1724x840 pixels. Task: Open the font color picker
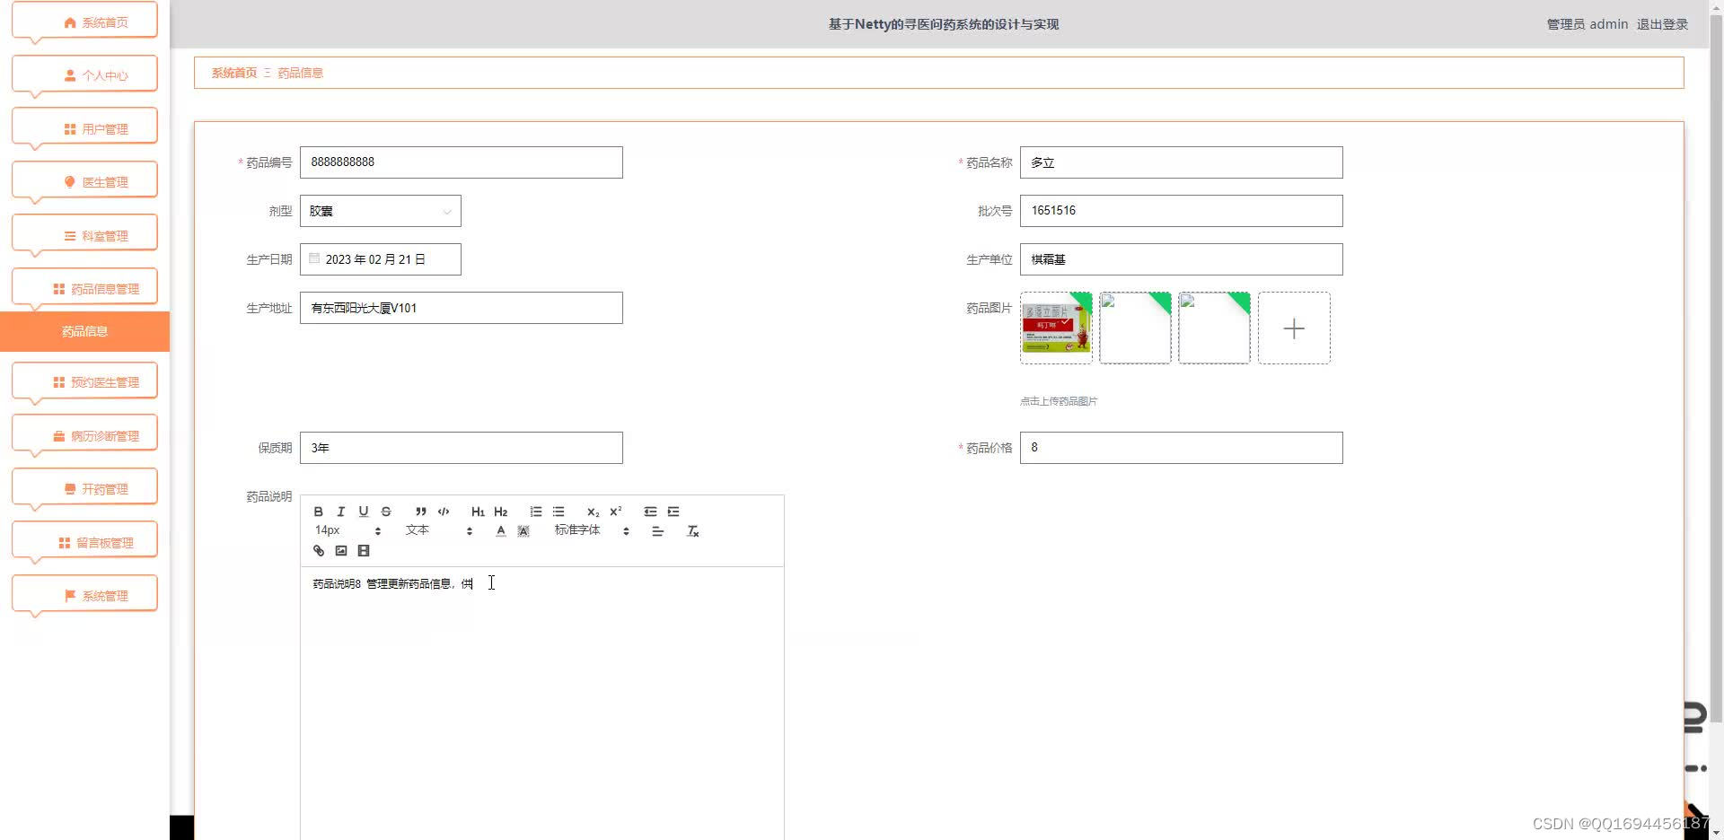tap(501, 531)
